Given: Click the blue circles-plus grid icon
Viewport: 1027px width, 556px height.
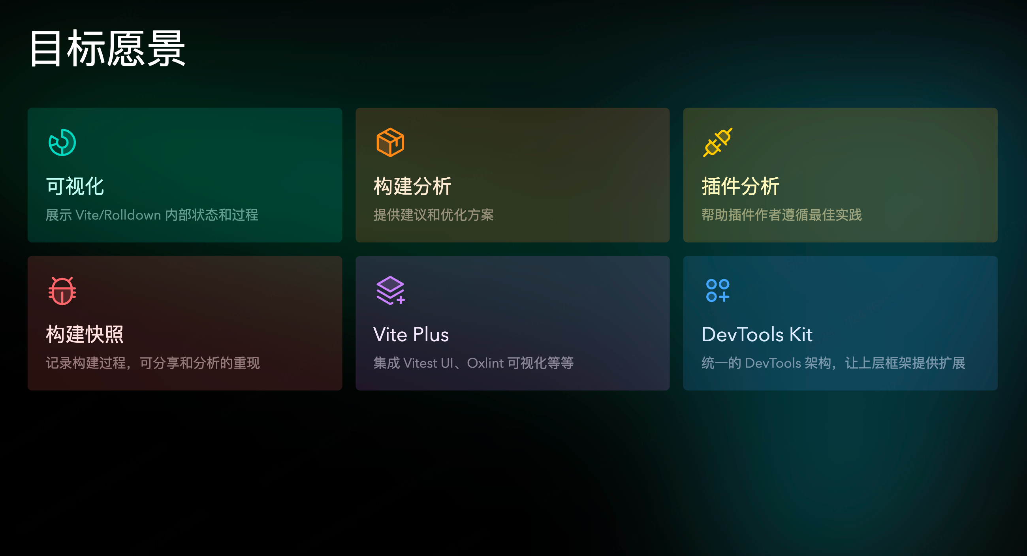Looking at the screenshot, I should 718,291.
